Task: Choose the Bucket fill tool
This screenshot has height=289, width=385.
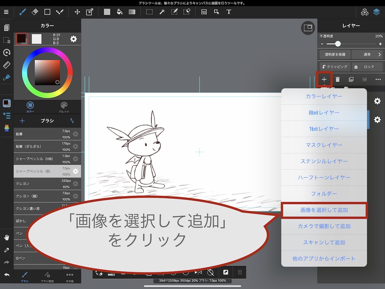Action: pyautogui.click(x=120, y=12)
